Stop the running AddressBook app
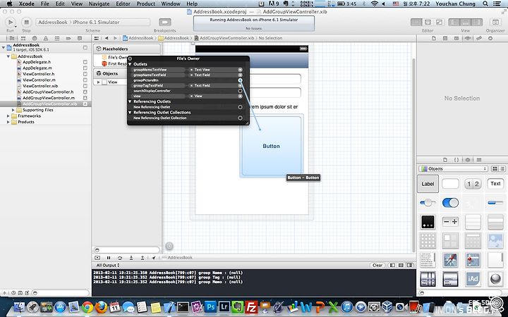 coord(26,22)
